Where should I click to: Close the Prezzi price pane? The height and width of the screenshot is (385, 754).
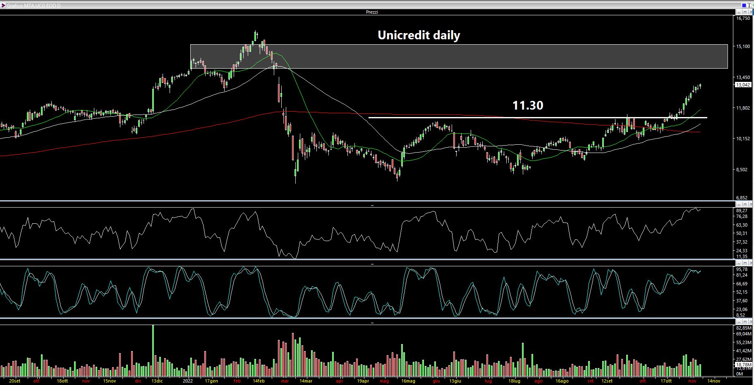coord(750,12)
